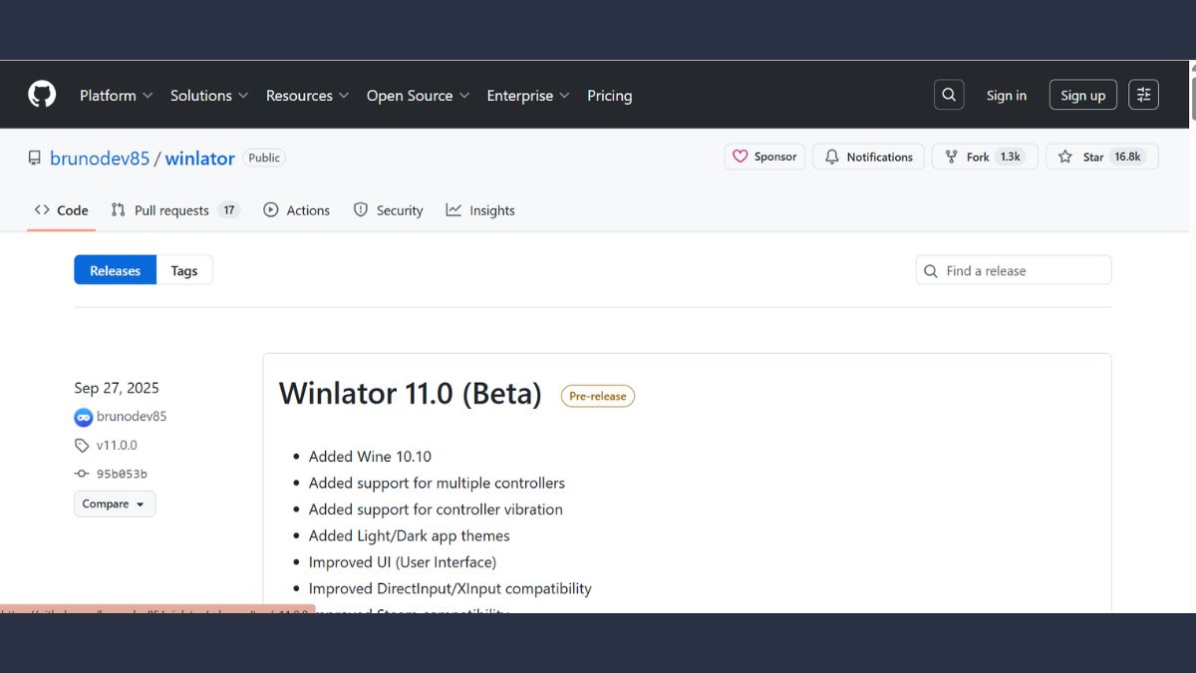Image resolution: width=1196 pixels, height=673 pixels.
Task: Click the Pre-release label badge
Action: click(x=598, y=396)
